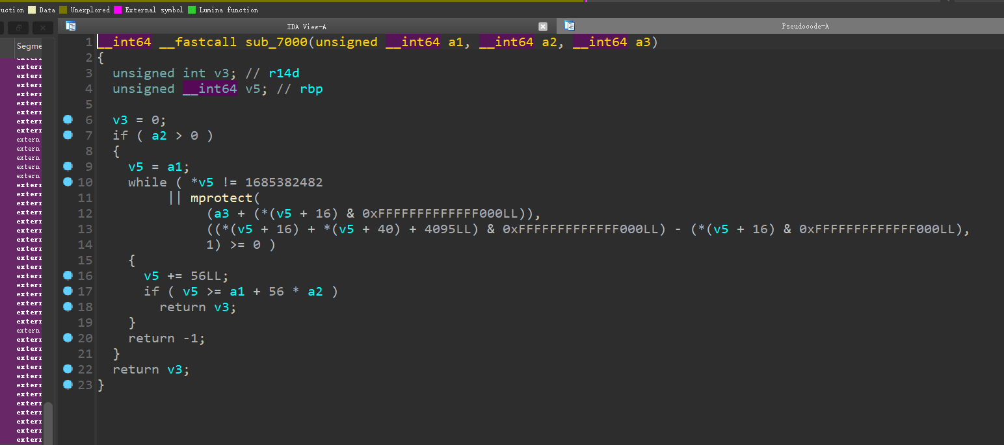The image size is (1004, 445).
Task: Float the left functions panel
Action: pos(19,27)
